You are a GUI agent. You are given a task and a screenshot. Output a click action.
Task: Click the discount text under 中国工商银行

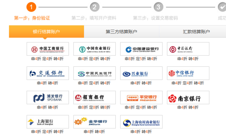point(47,59)
